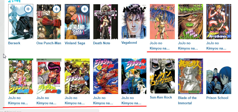The height and width of the screenshot is (112, 238).
Task: Open the JoJolion volume 1 cover
Action: (162, 21)
